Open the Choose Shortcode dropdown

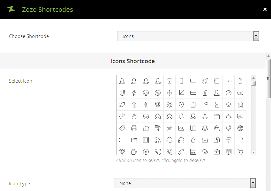[x=188, y=36]
